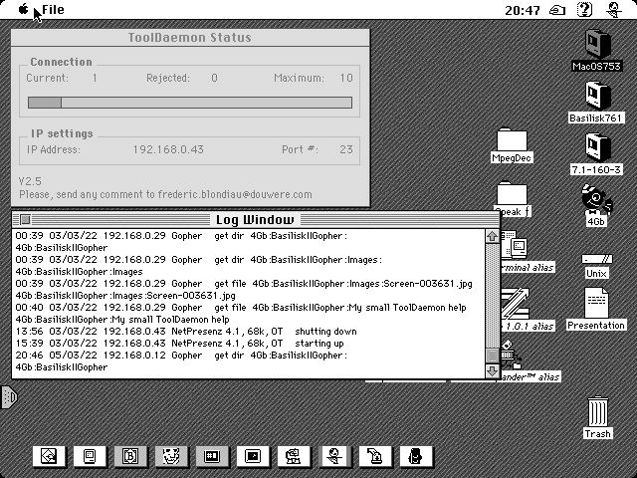Click the Trash can icon
637x478 pixels.
point(597,412)
